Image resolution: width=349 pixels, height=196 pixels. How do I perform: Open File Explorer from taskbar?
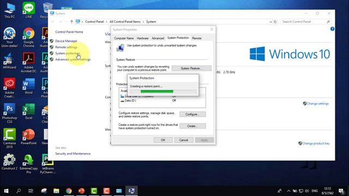pos(56,191)
